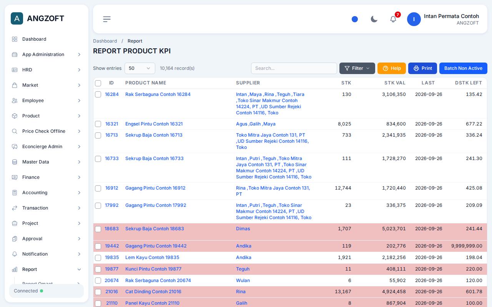This screenshot has width=492, height=307.
Task: Click the Product box icon
Action: (x=15, y=116)
